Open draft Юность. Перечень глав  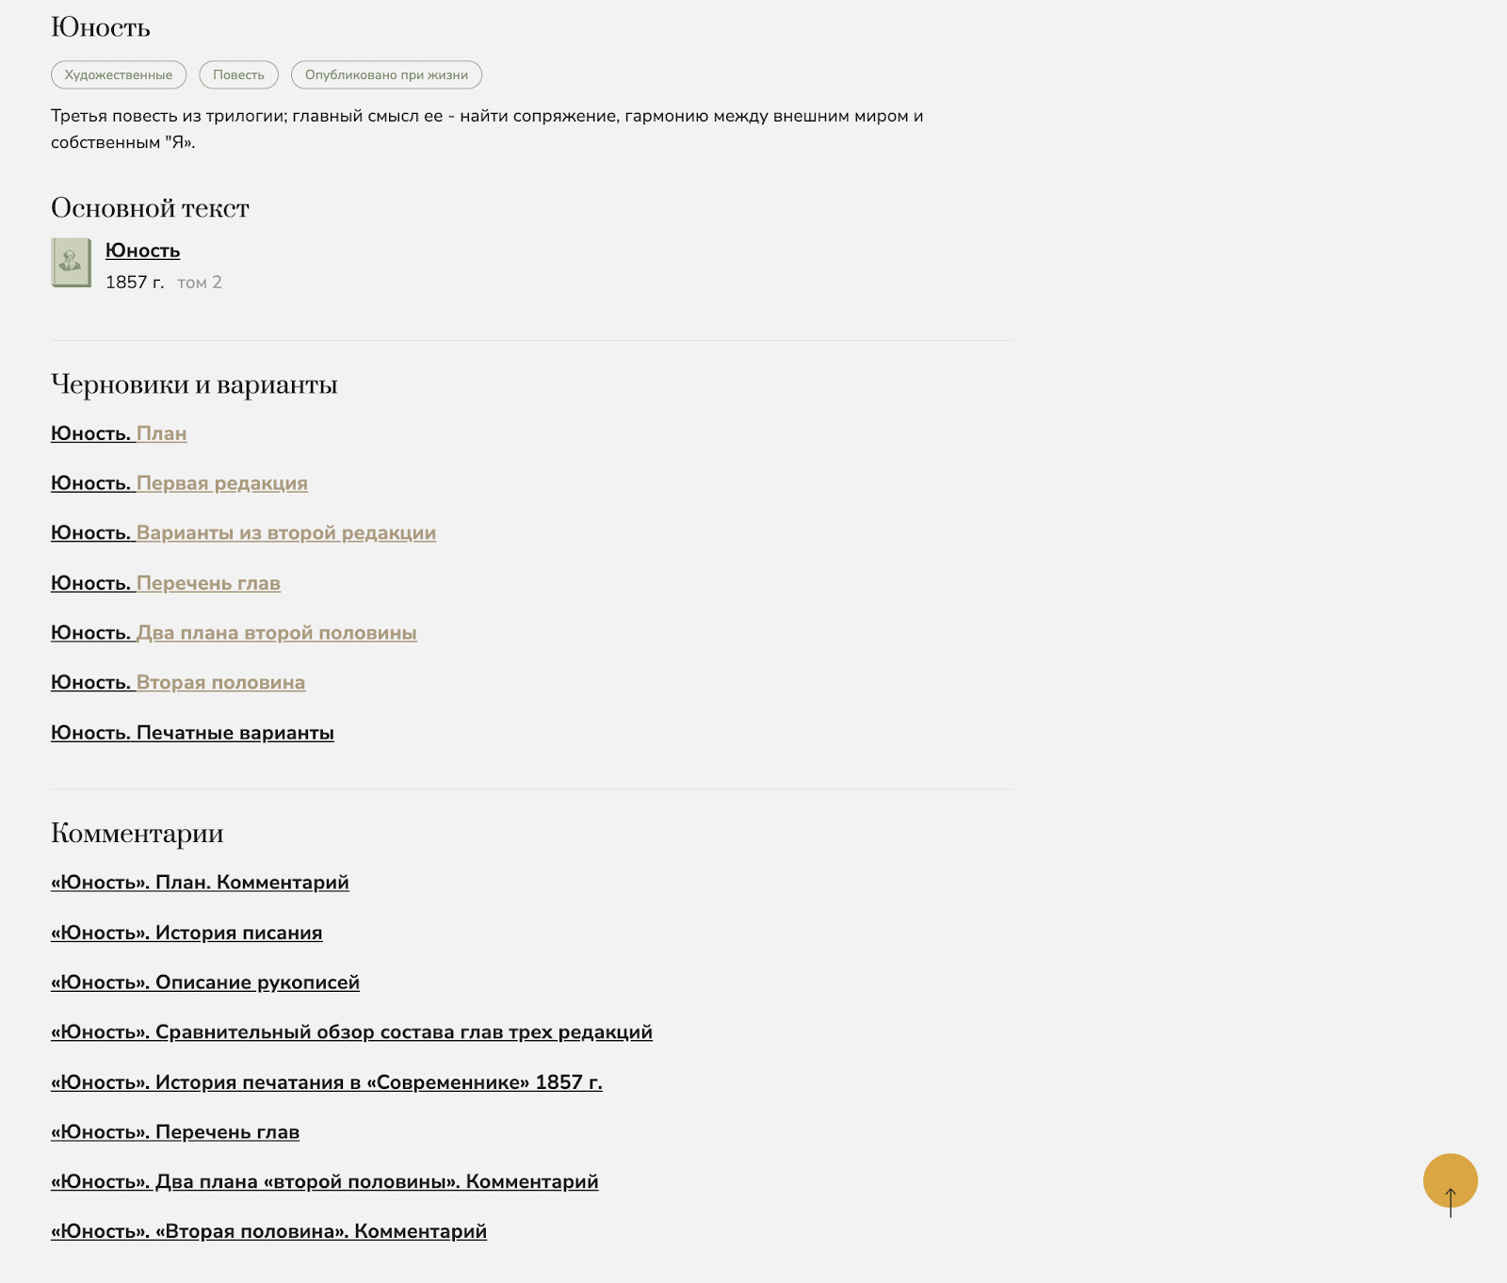pos(166,583)
